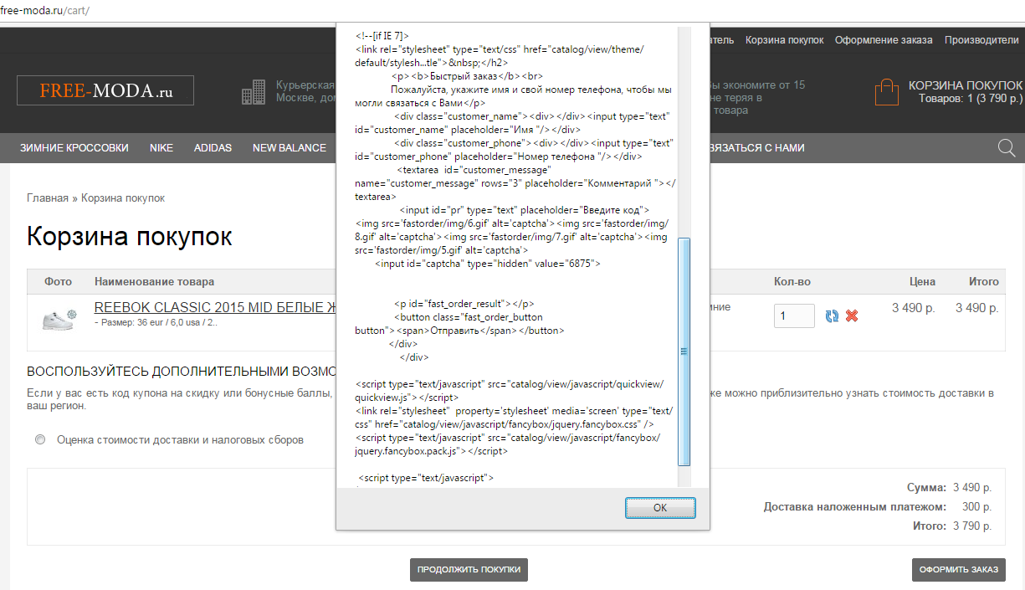Select delivery cost estimate radio button
Viewport: 1025px width, 590px height.
(x=40, y=439)
